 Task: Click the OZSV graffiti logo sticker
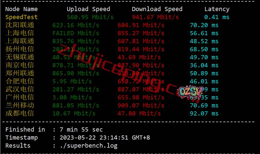[x=191, y=92]
